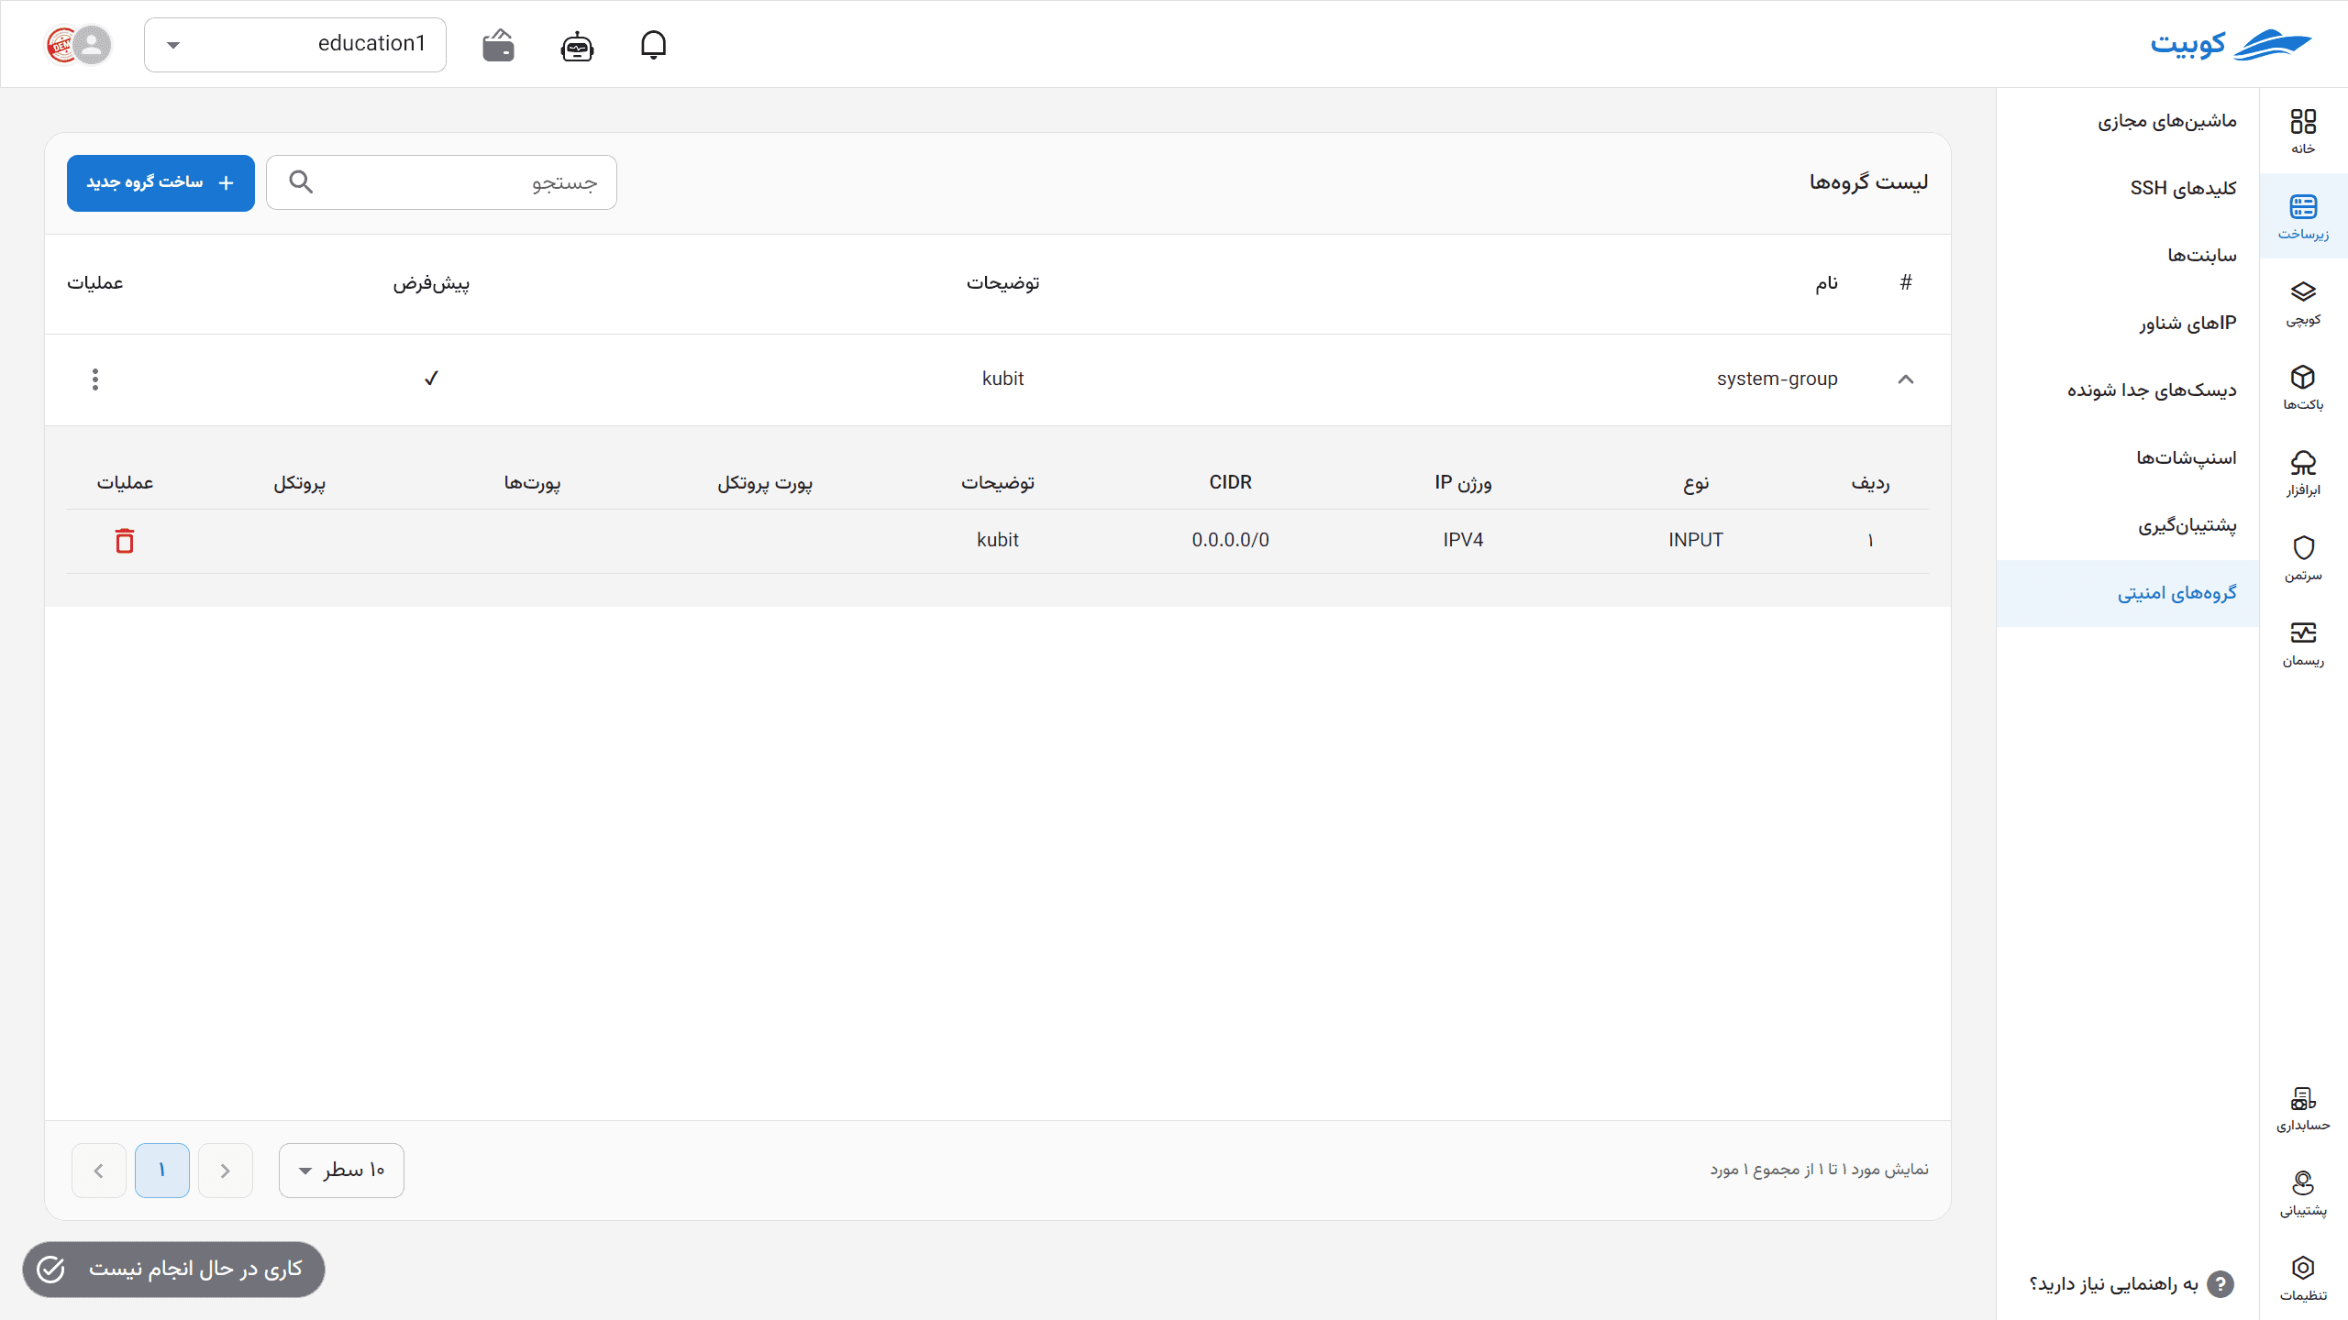Open the ۱۰ سطر rows-per-page dropdown
The width and height of the screenshot is (2348, 1320).
tap(341, 1171)
